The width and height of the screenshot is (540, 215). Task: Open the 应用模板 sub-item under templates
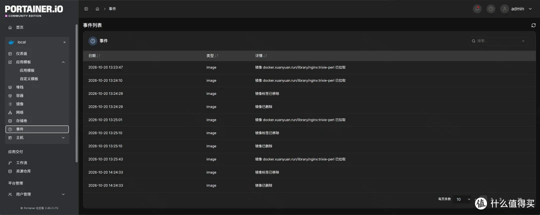[x=27, y=70]
